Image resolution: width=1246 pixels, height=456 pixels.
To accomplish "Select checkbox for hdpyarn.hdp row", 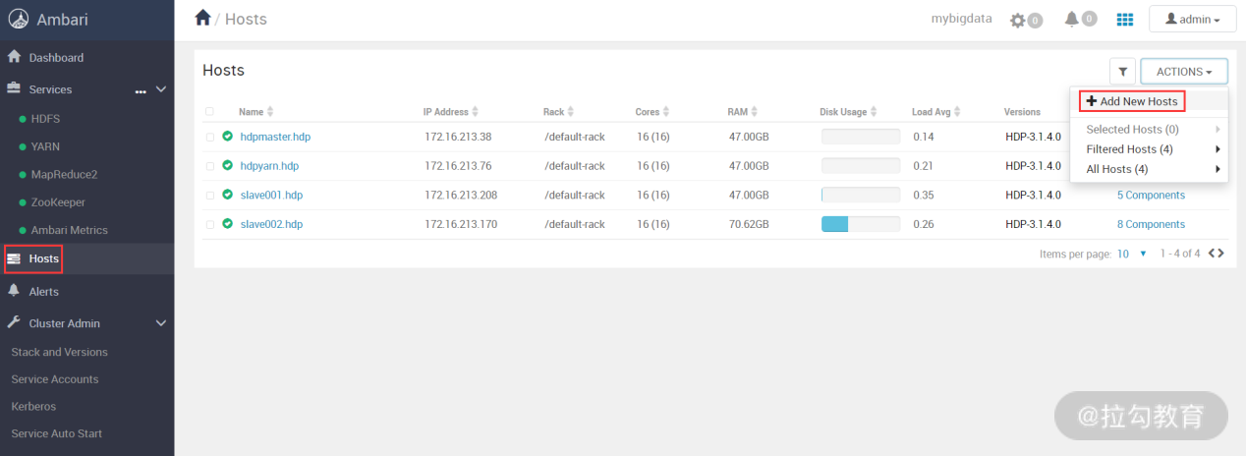I will (x=210, y=166).
